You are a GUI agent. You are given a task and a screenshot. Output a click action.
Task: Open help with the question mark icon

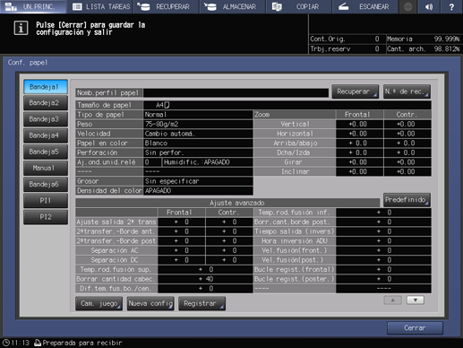[x=451, y=6]
